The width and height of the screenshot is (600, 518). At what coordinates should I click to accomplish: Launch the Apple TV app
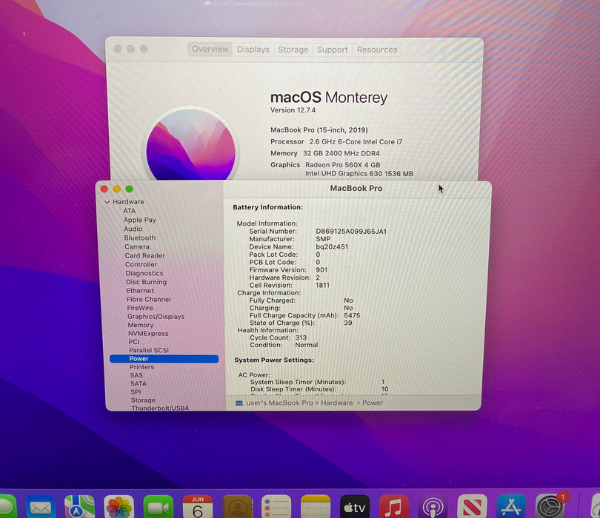coord(355,507)
